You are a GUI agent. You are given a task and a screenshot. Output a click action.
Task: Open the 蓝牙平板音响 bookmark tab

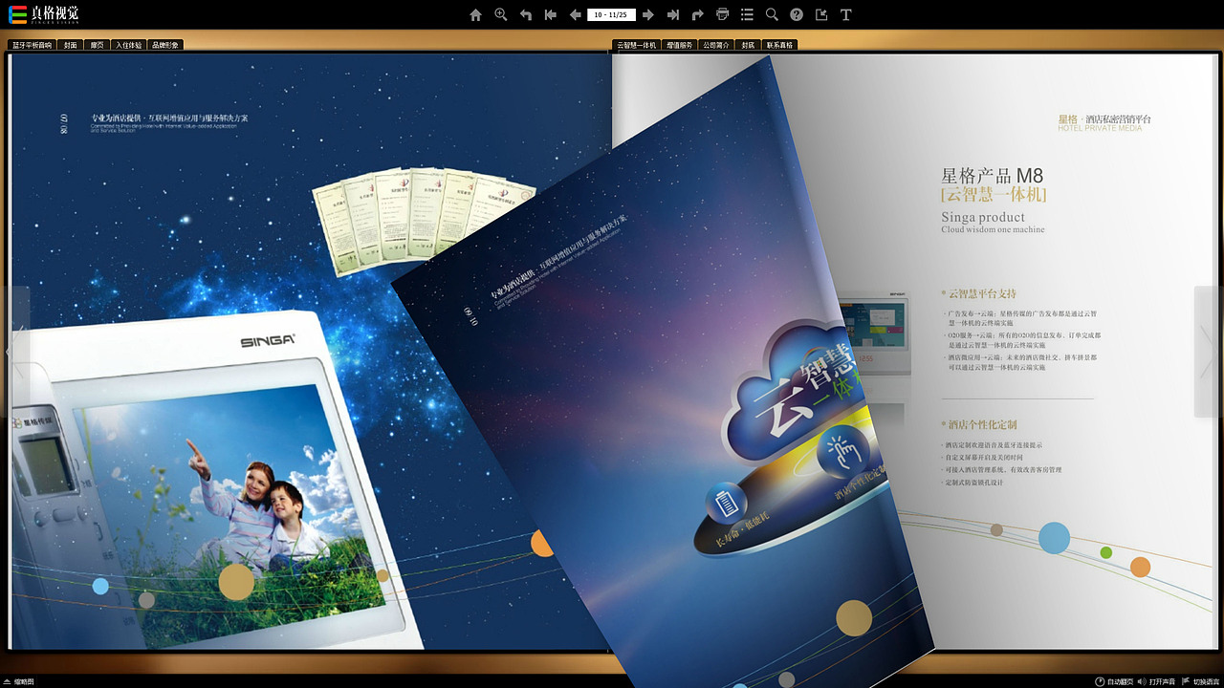pyautogui.click(x=32, y=45)
